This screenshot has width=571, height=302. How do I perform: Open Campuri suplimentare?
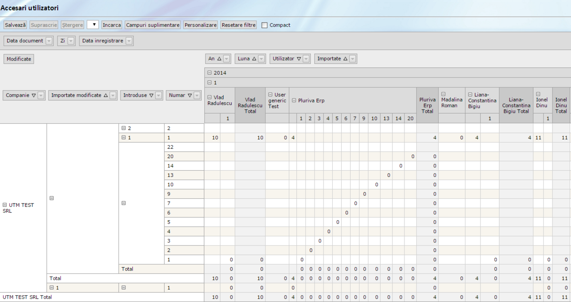pos(153,25)
